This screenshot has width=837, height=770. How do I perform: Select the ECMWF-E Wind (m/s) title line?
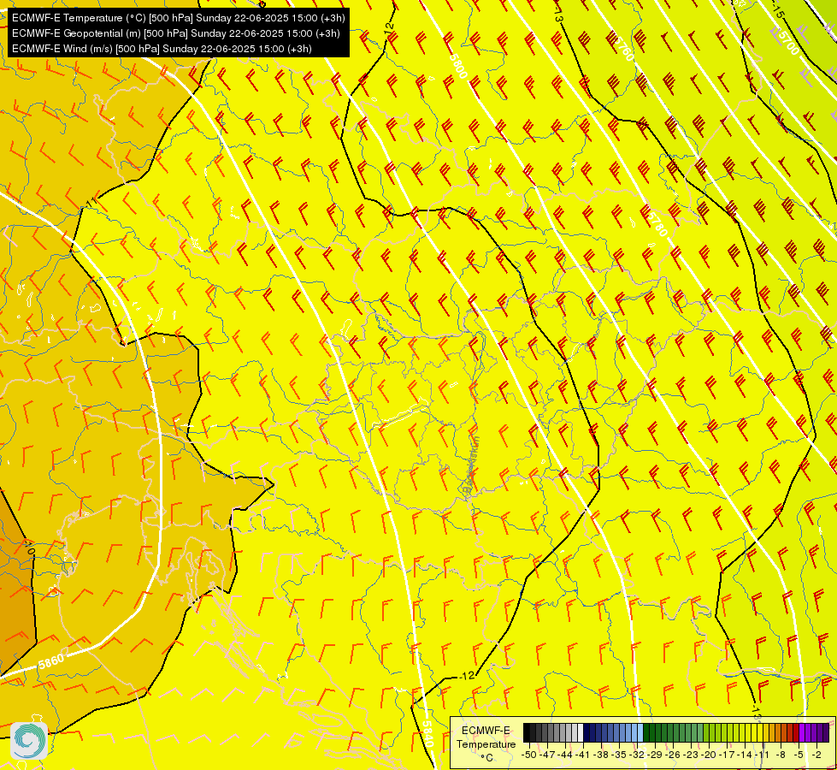162,49
